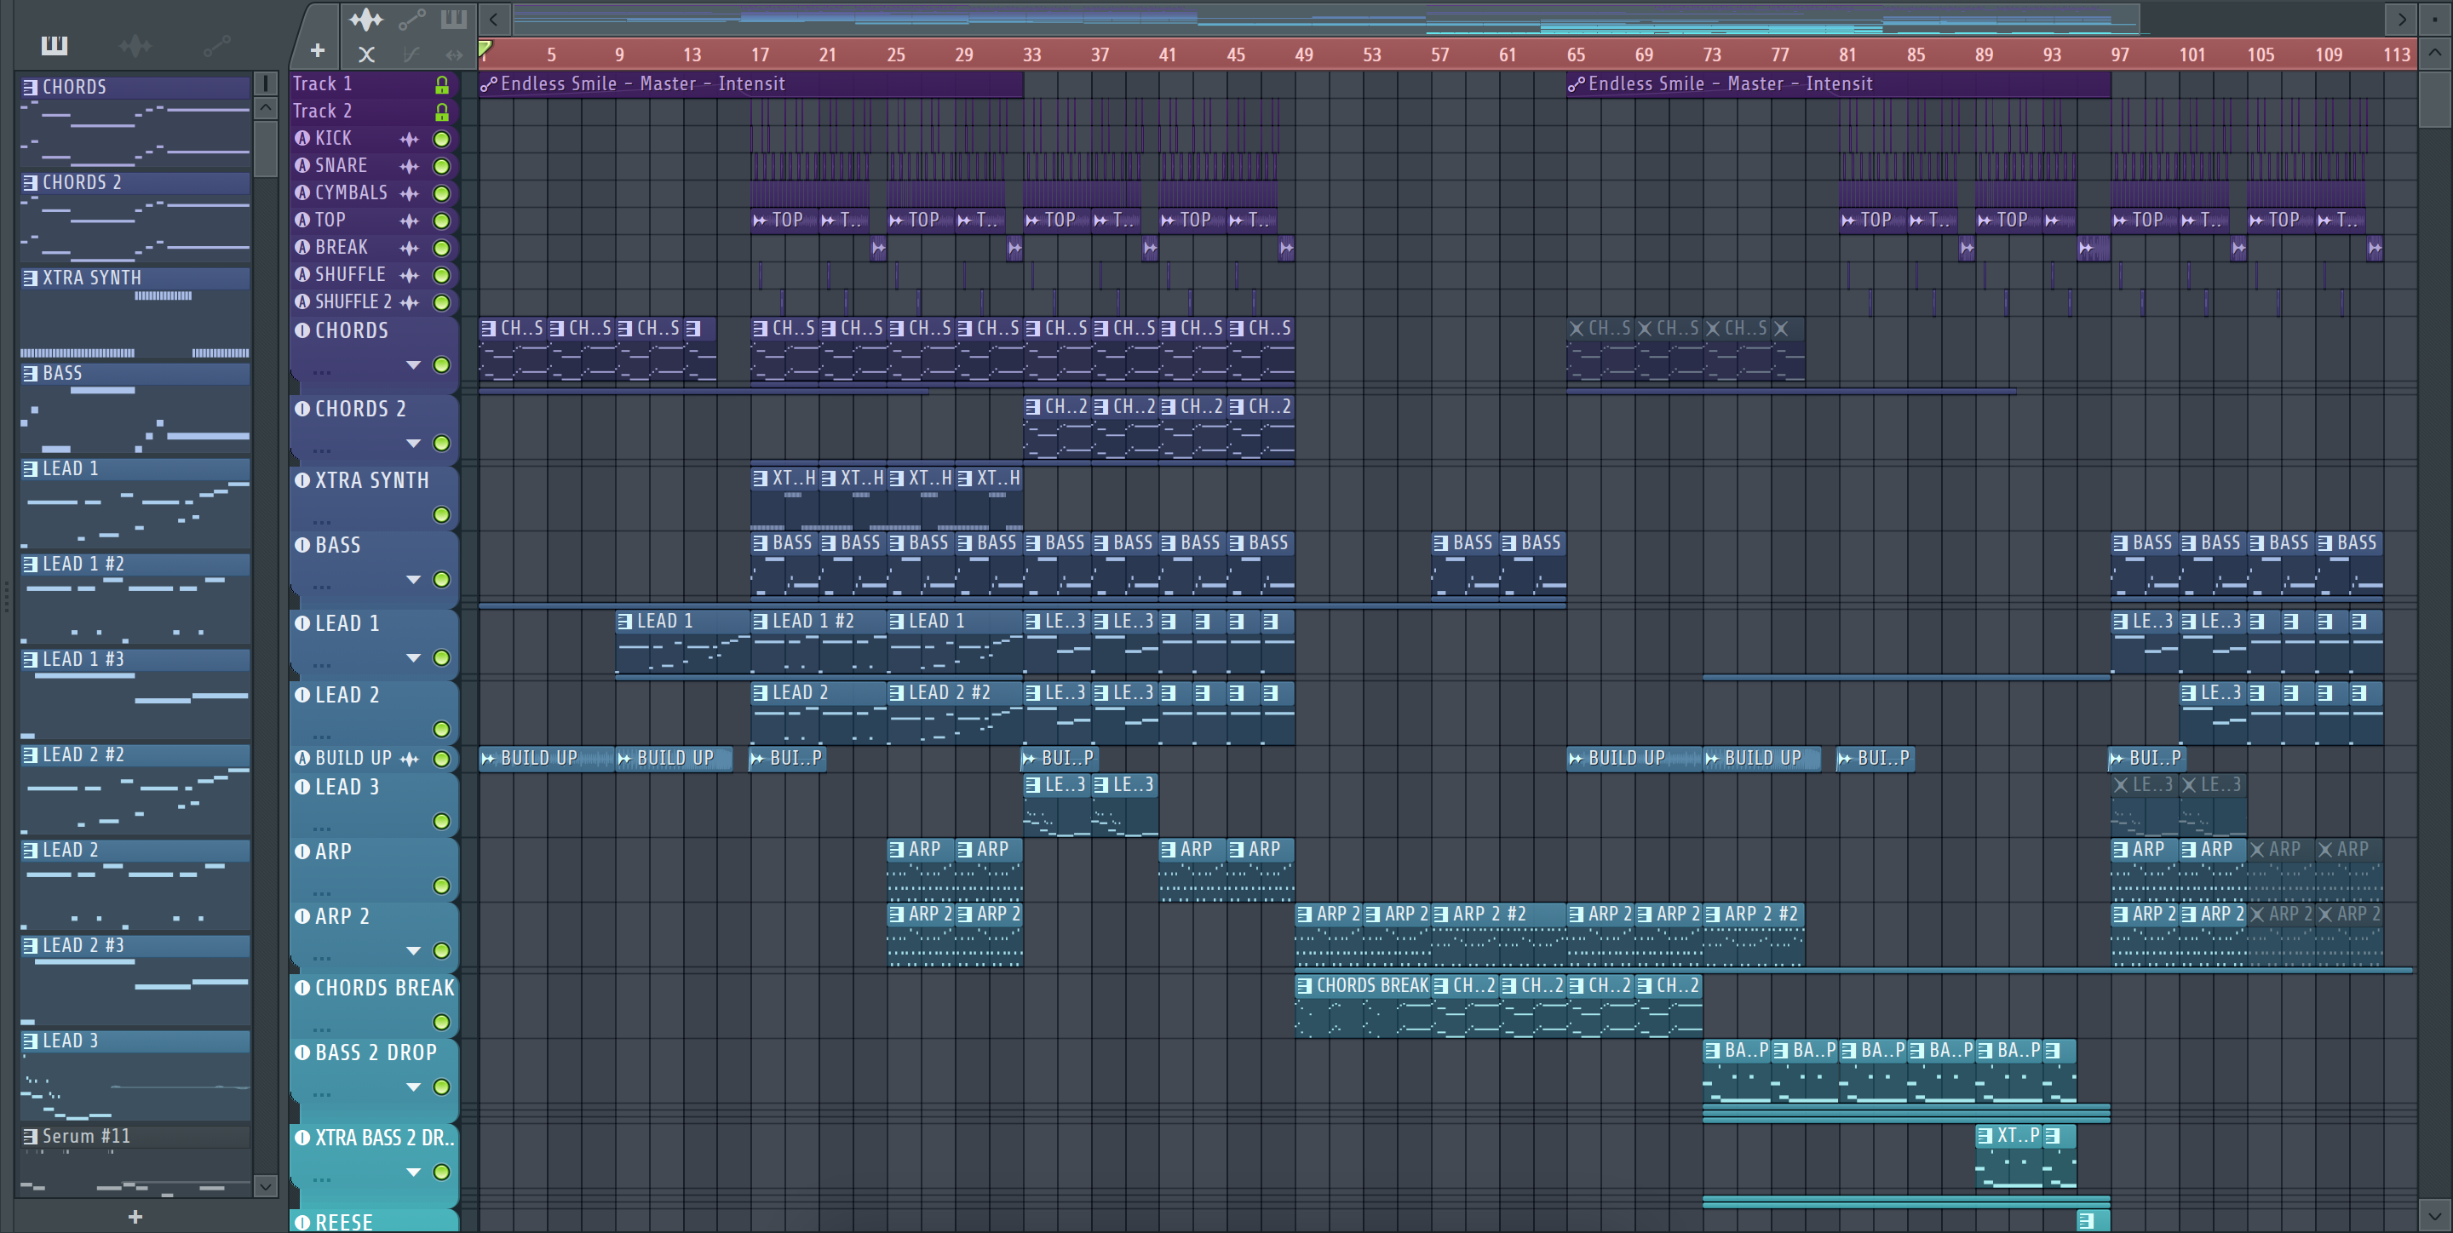2453x1233 pixels.
Task: Expand the XTRA BASS 2 DR.. track arrow
Action: [413, 1171]
